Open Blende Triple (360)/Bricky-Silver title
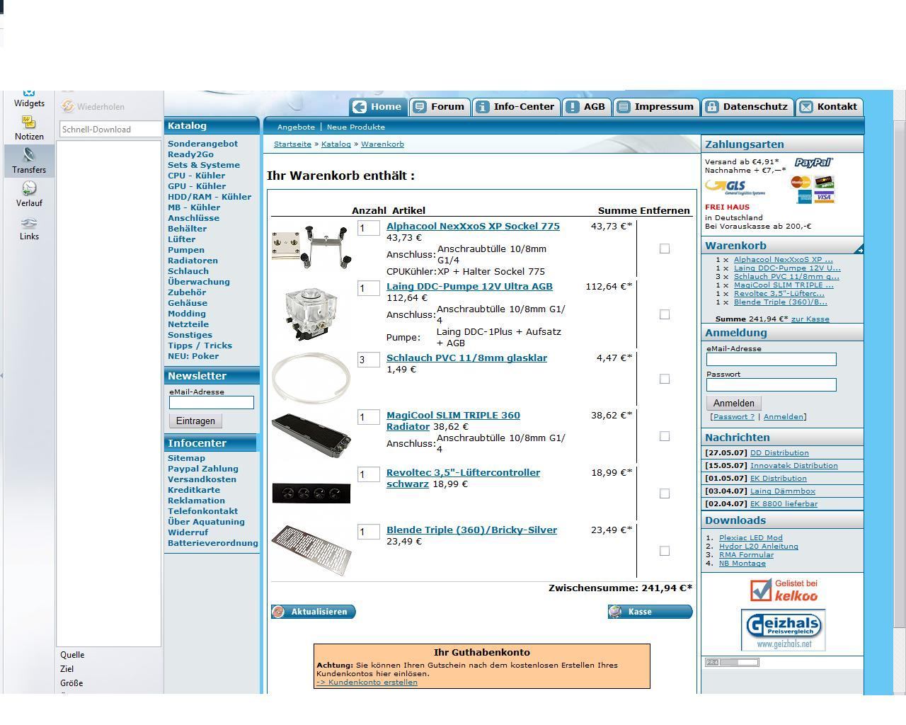The width and height of the screenshot is (906, 725). coord(471,530)
